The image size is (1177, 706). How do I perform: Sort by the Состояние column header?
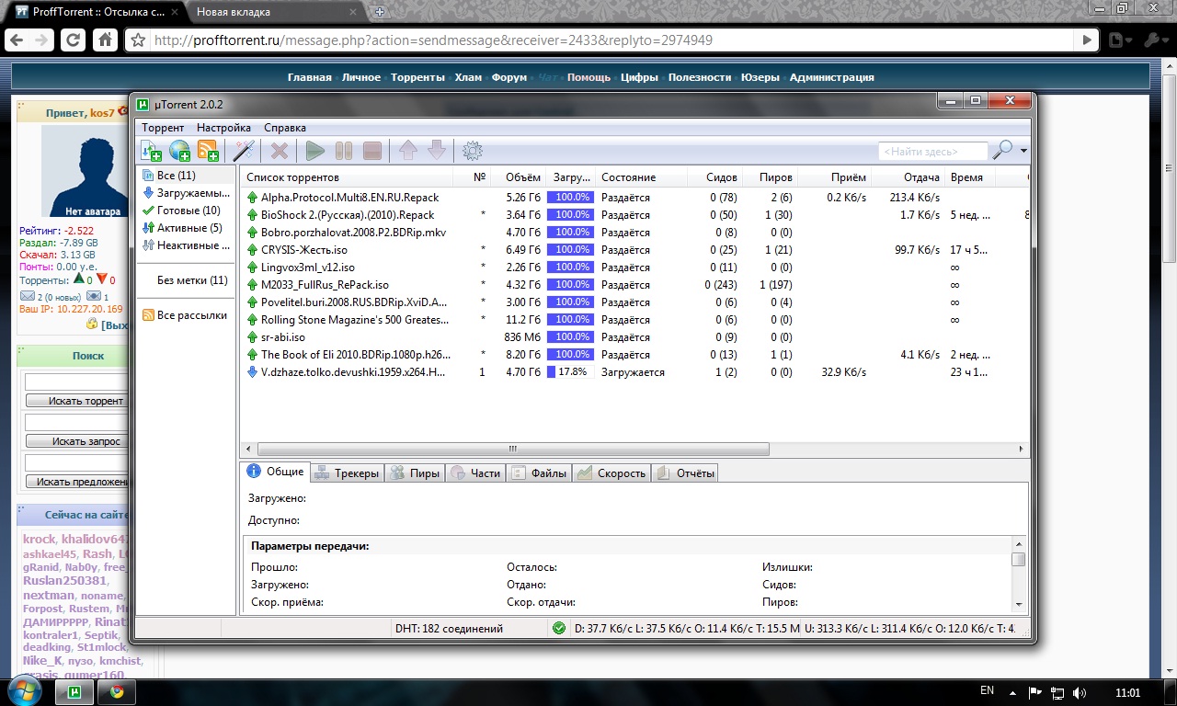coord(641,177)
